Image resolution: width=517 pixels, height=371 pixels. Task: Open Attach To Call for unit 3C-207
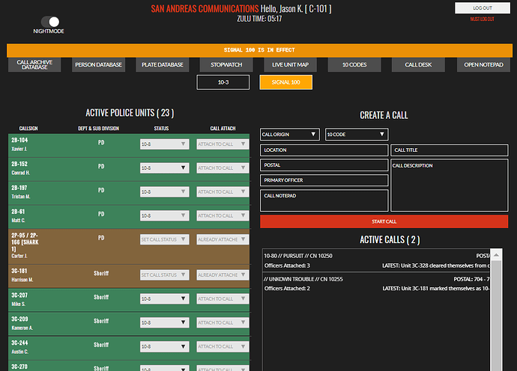coord(223,299)
